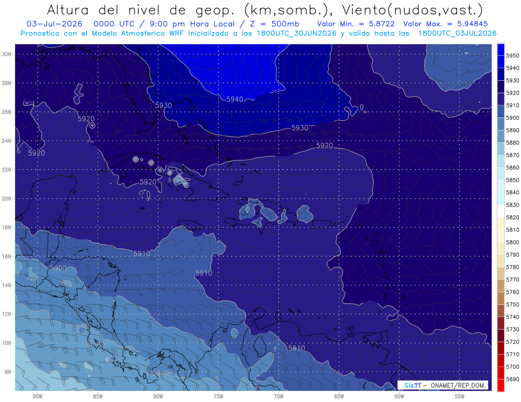
Task: Click the bright red bottom colorbar swatch below 5690
Action: point(501,385)
